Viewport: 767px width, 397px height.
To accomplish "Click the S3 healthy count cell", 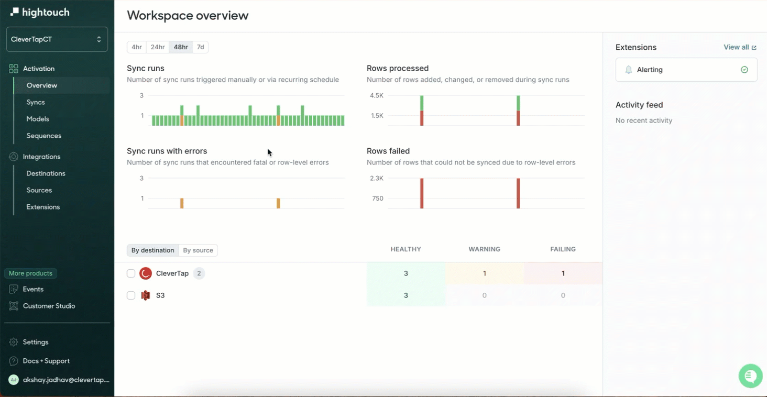I will 406,295.
